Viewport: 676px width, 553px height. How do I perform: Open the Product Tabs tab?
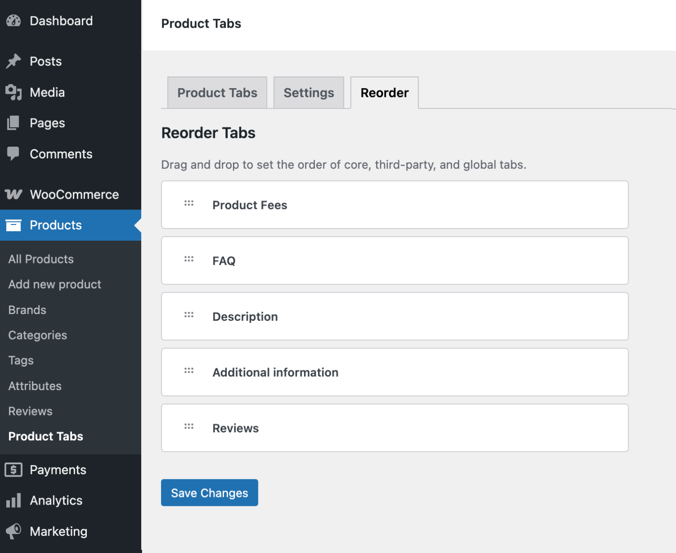click(217, 92)
